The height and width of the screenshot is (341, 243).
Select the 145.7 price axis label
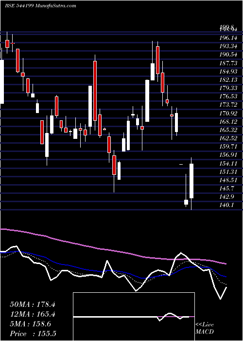pos(227,189)
